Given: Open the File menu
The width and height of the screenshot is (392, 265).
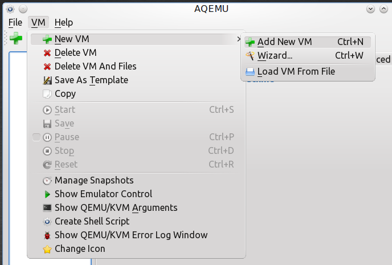Looking at the screenshot, I should point(15,22).
